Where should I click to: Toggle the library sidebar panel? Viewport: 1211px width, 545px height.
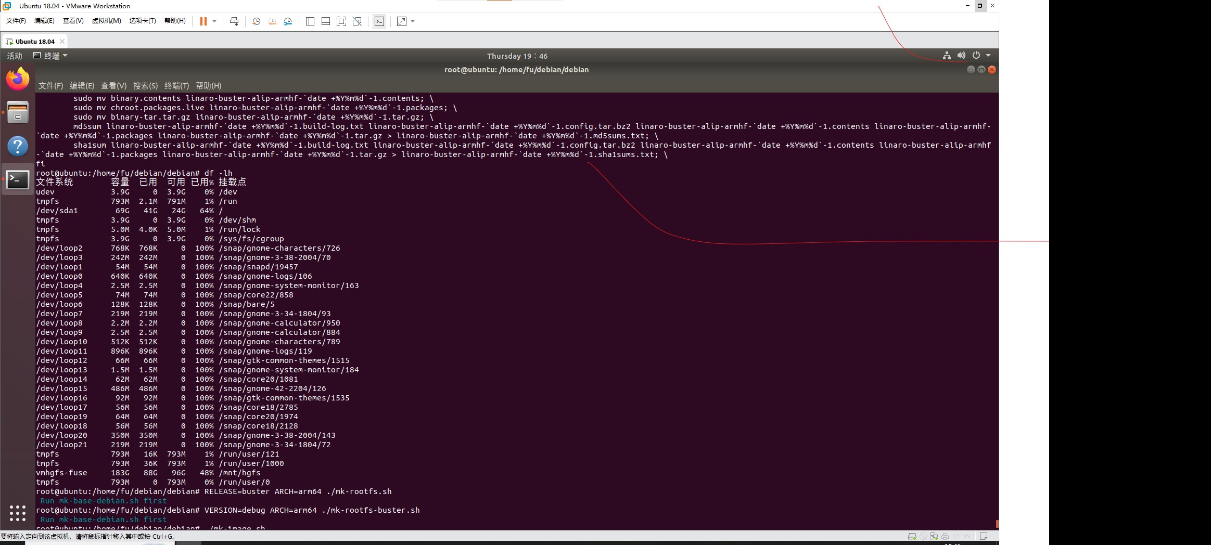(x=310, y=21)
